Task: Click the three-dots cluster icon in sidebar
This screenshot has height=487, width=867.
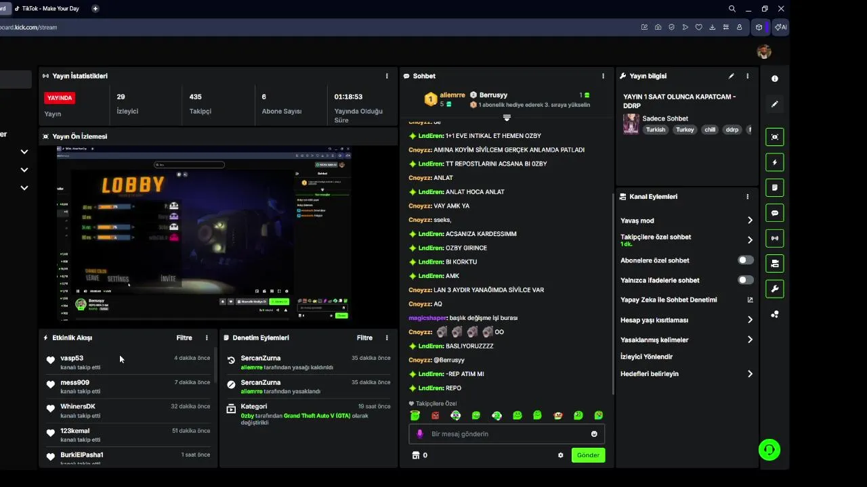Action: [775, 314]
